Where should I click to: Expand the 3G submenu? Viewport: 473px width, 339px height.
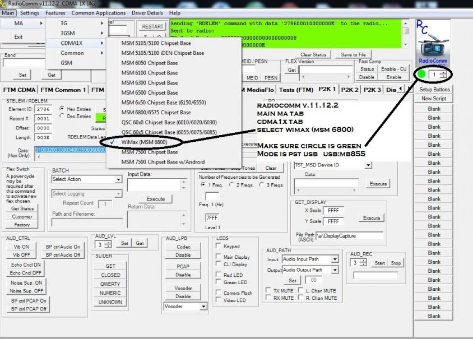77,23
